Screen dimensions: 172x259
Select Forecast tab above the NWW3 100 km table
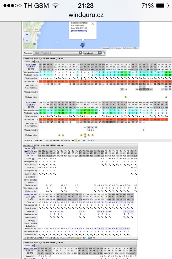point(27,246)
